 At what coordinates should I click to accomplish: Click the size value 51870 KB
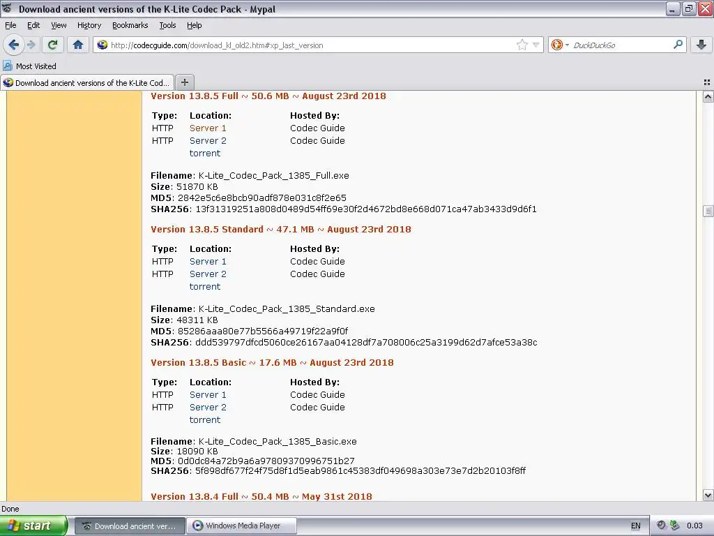[x=197, y=187]
